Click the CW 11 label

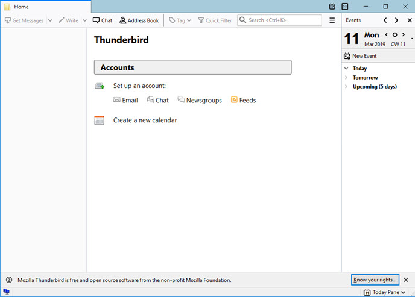pyautogui.click(x=398, y=45)
